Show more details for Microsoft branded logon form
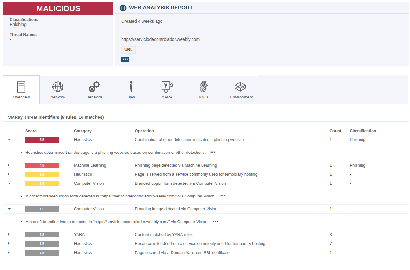The width and height of the screenshot is (410, 270). [x=223, y=196]
